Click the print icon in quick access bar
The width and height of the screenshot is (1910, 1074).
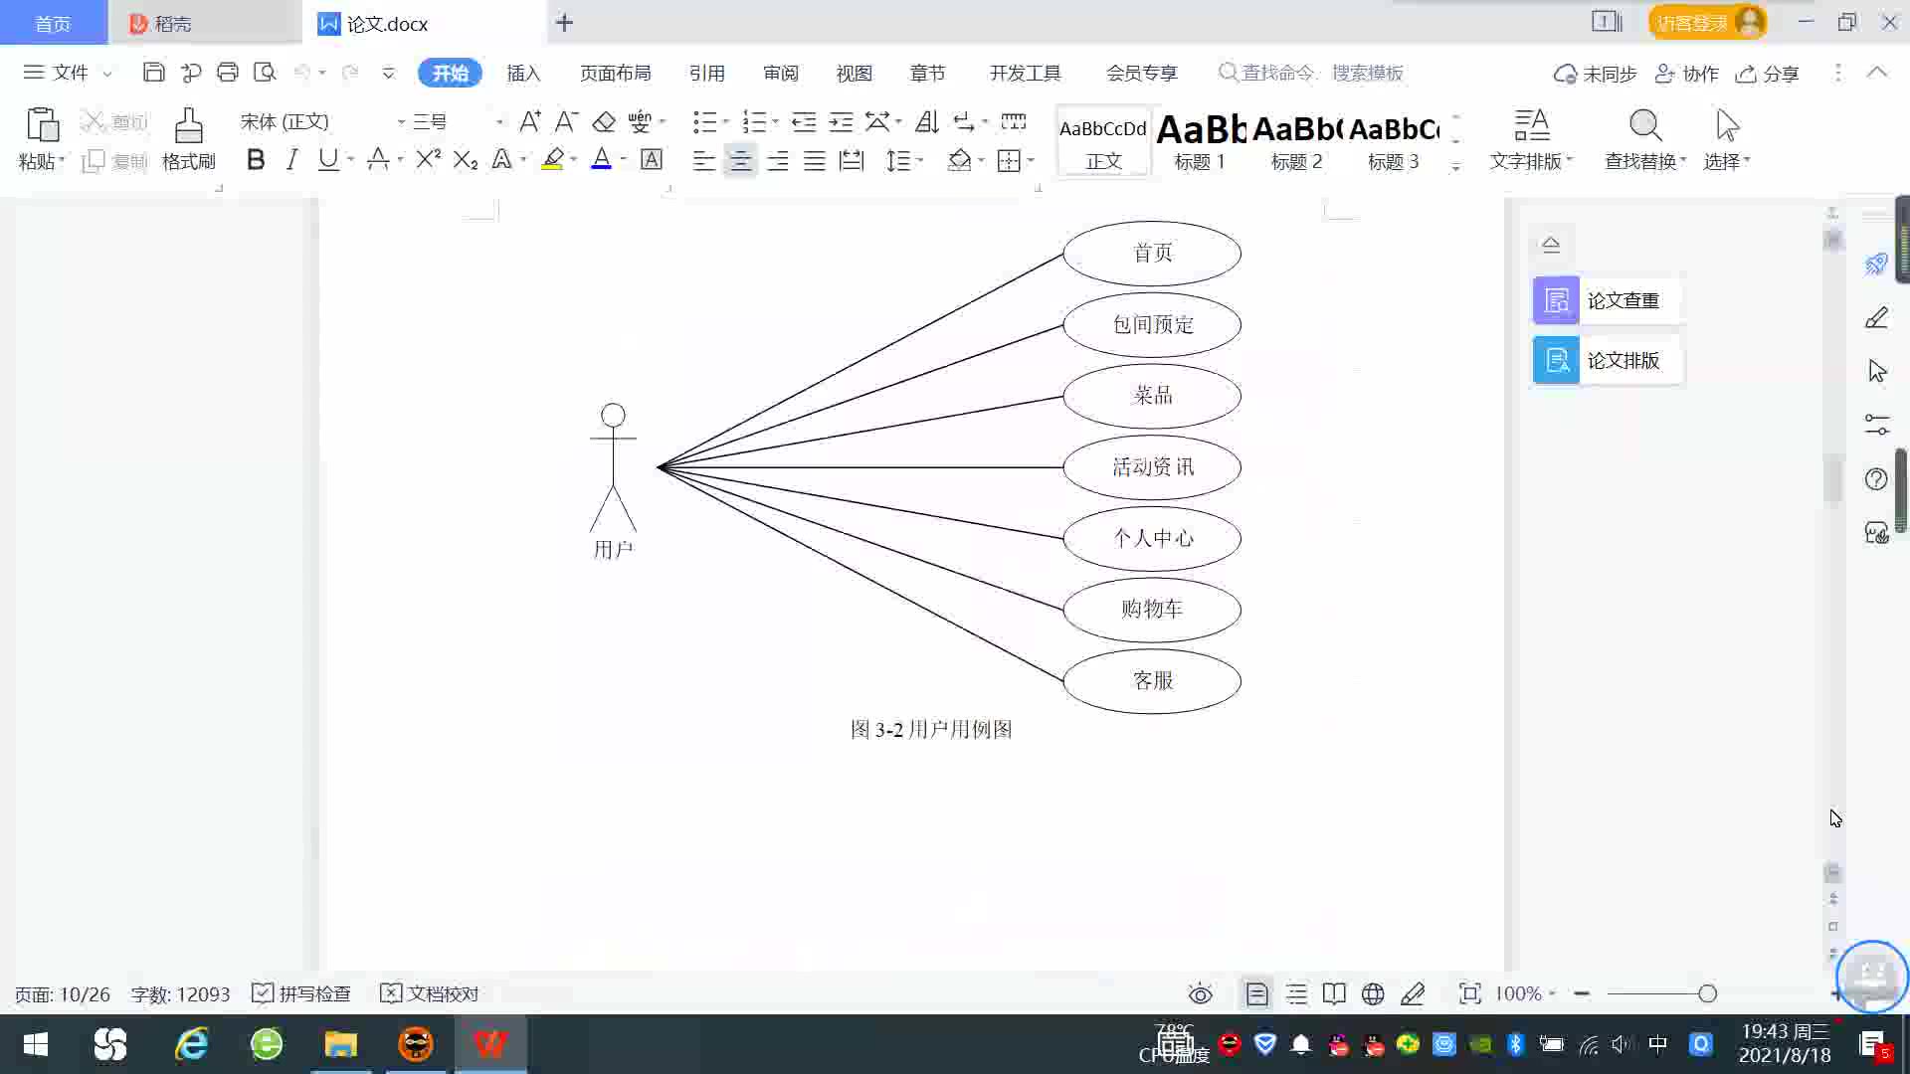pos(228,73)
